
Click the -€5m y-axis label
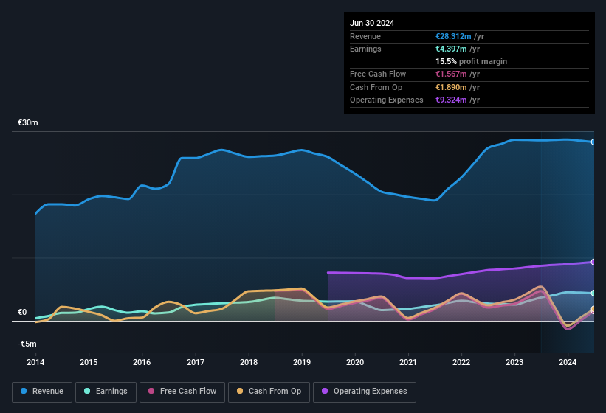pos(27,344)
